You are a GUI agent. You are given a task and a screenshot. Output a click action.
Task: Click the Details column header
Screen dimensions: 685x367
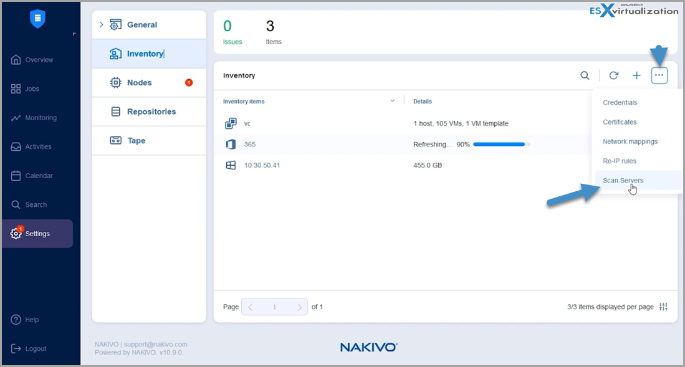click(423, 102)
